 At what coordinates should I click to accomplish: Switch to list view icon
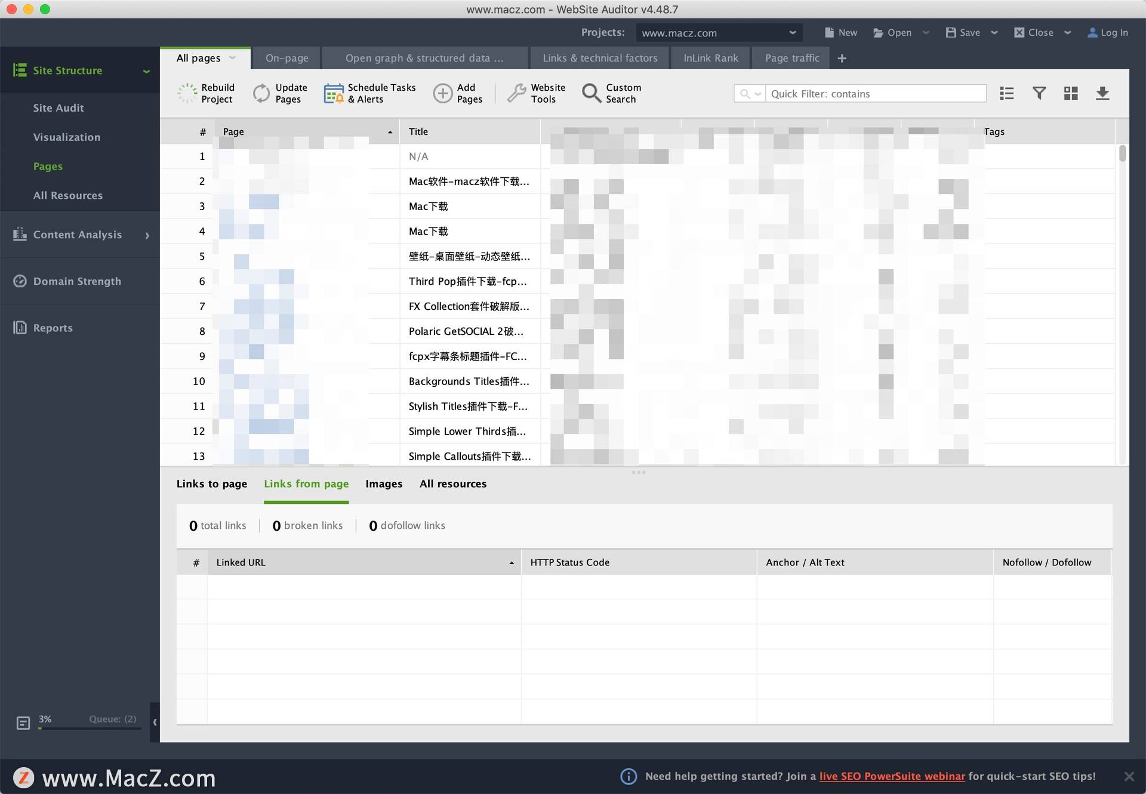pyautogui.click(x=1007, y=93)
